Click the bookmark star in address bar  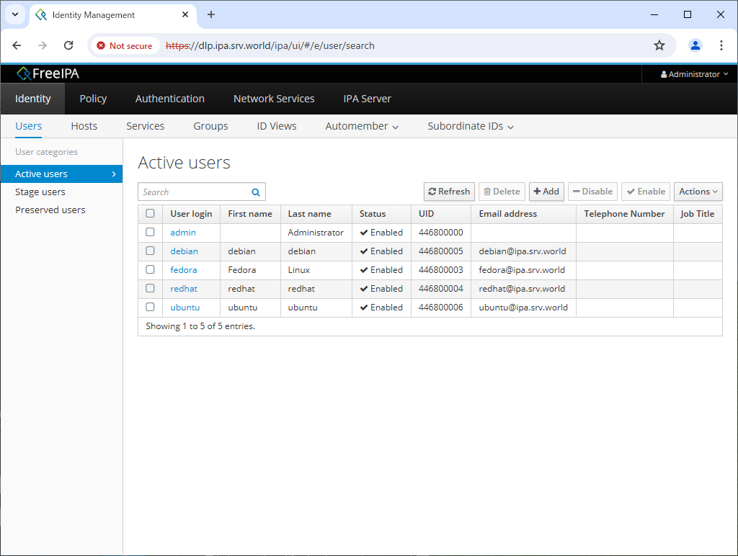tap(659, 45)
